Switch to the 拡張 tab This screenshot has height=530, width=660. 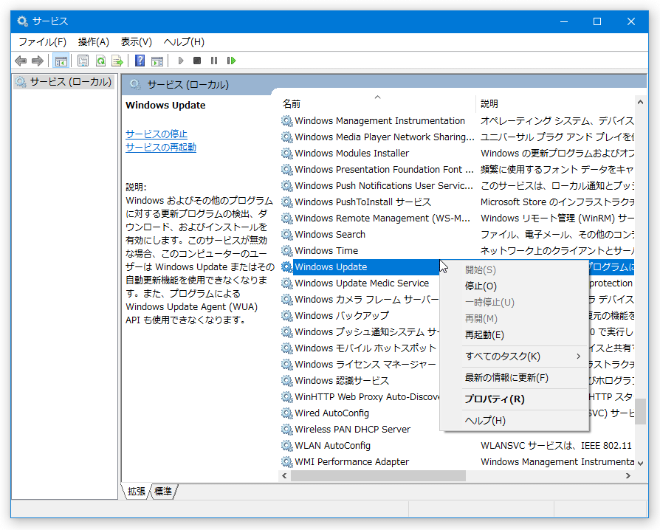[136, 492]
